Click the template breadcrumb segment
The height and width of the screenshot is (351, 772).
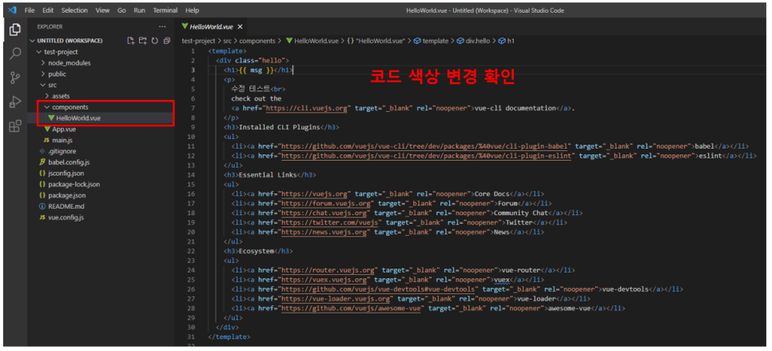tap(431, 42)
